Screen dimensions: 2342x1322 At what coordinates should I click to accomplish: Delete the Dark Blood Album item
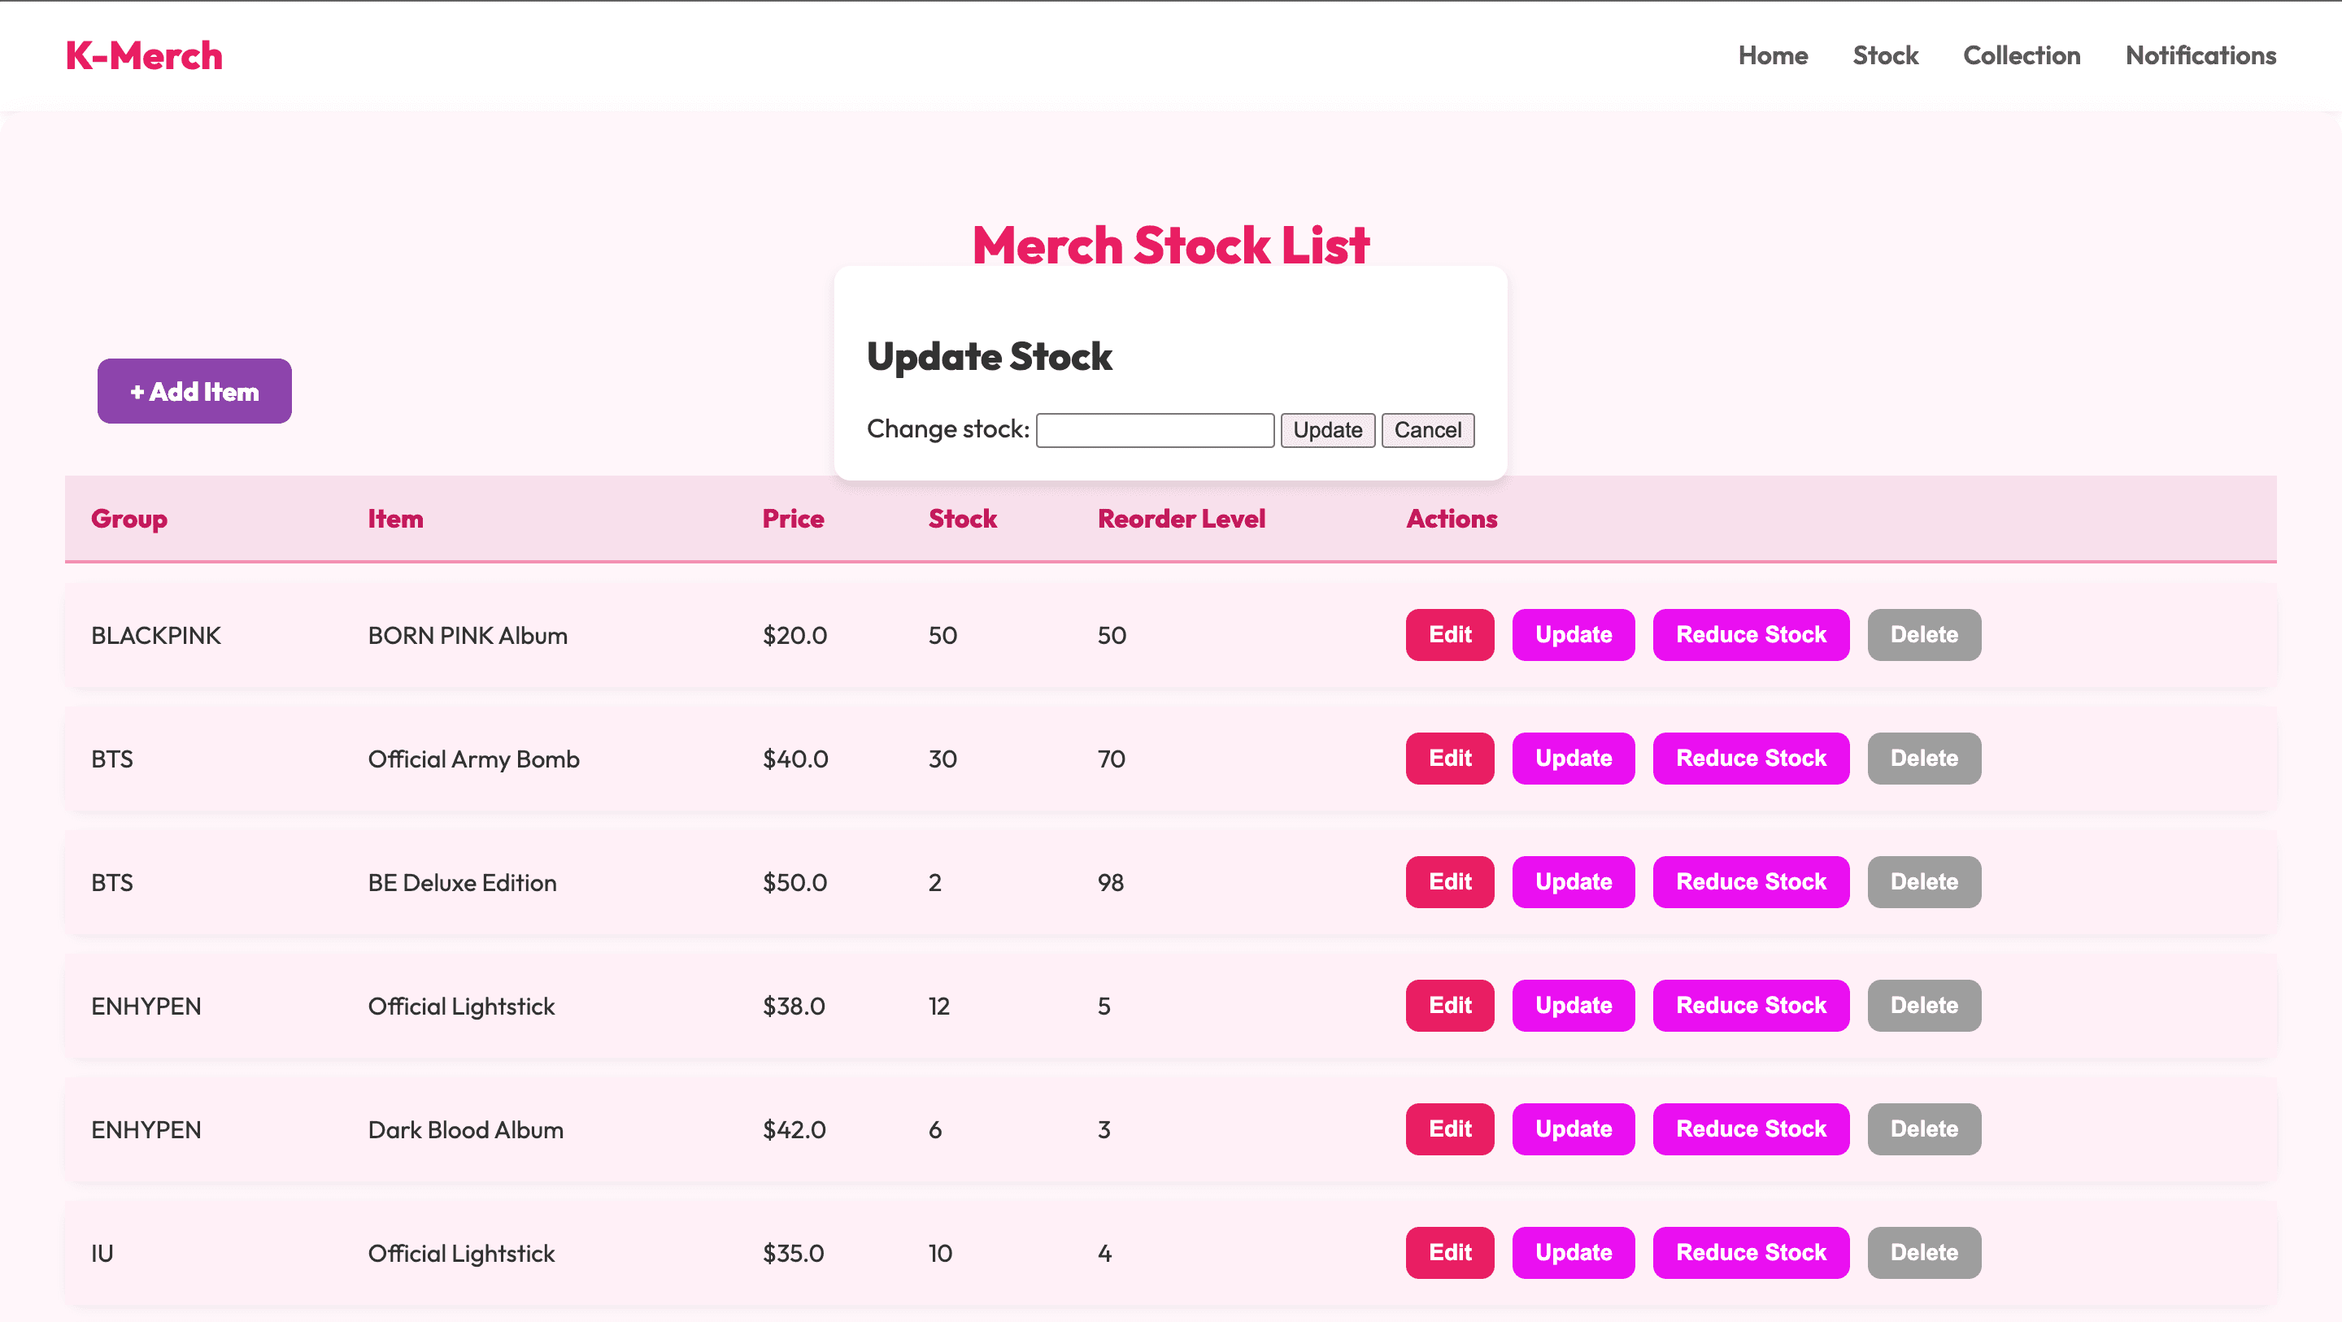[1924, 1129]
